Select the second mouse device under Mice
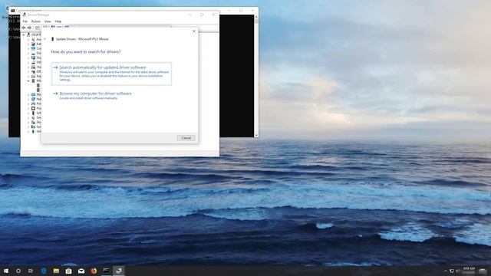 (38, 90)
